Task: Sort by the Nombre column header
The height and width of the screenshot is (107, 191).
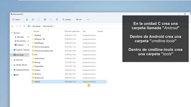Action: [x=36, y=31]
